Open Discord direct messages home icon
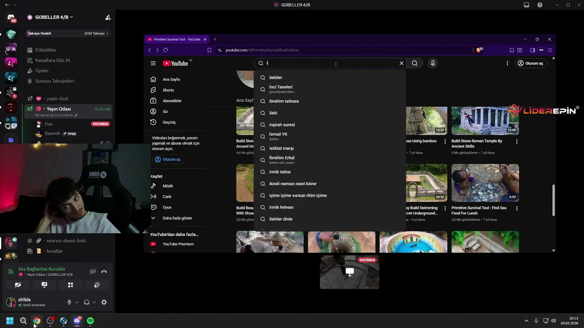 point(11,18)
